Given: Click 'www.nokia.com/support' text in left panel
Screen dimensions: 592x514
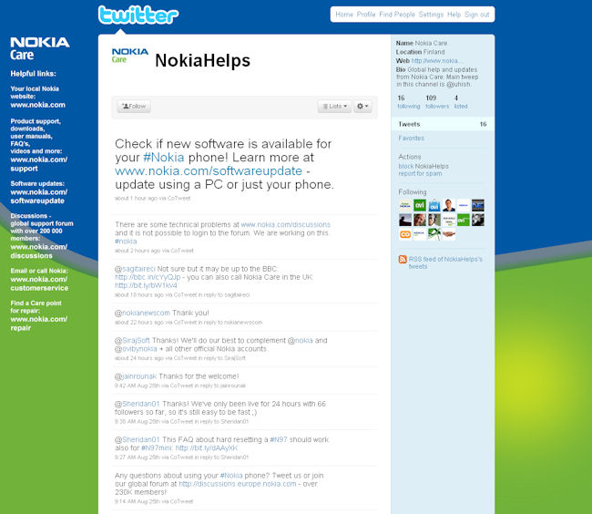Looking at the screenshot, I should pyautogui.click(x=39, y=164).
